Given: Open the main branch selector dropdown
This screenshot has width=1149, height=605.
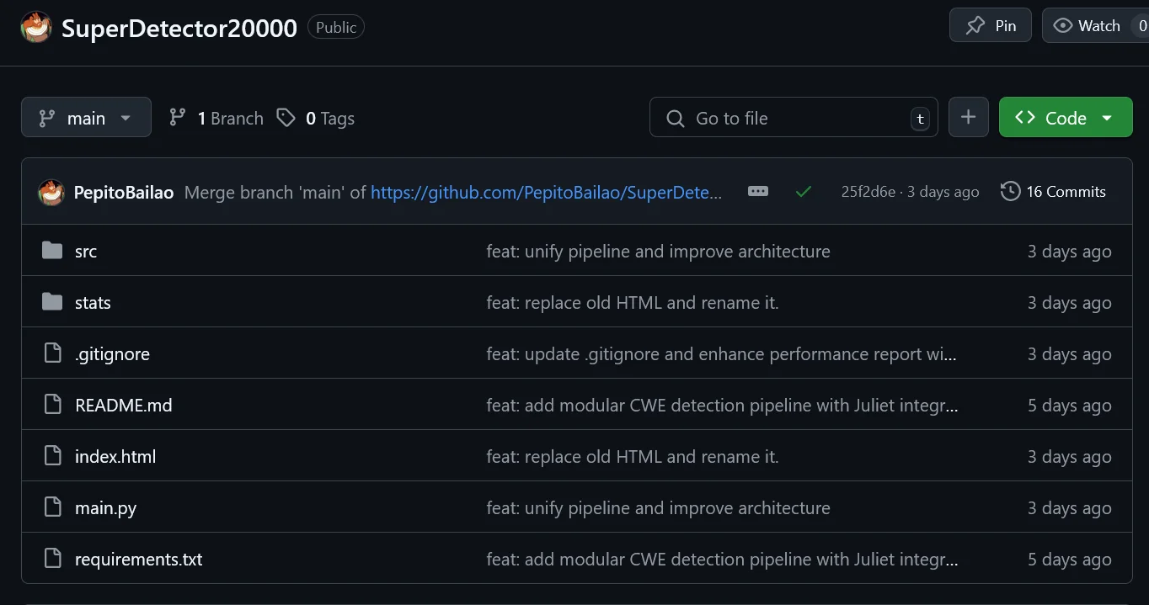Looking at the screenshot, I should [86, 117].
